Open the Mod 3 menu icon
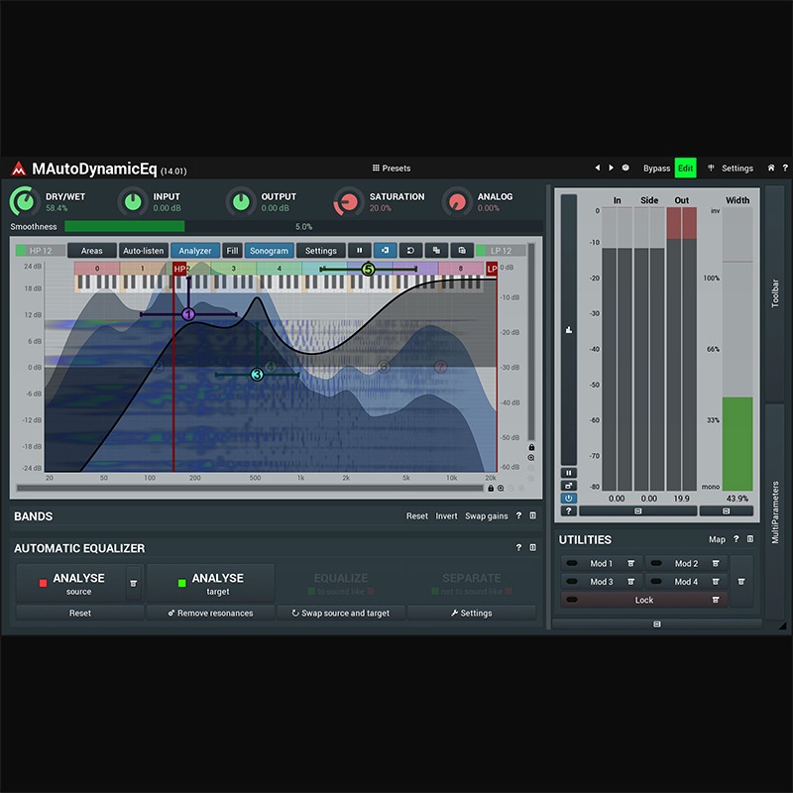This screenshot has height=793, width=793. (631, 582)
